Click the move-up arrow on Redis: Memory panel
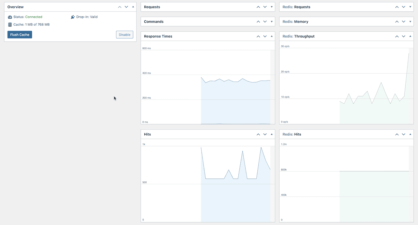418x225 pixels. click(x=396, y=22)
